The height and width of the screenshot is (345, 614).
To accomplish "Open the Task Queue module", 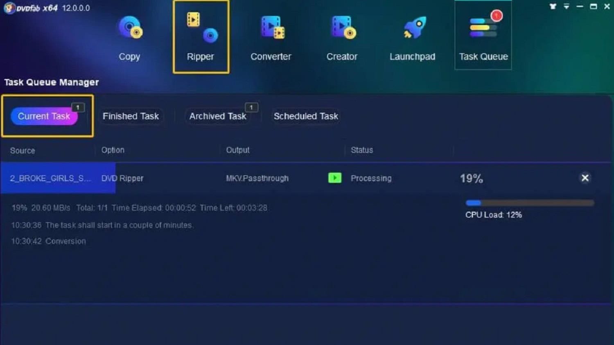I will tap(483, 35).
